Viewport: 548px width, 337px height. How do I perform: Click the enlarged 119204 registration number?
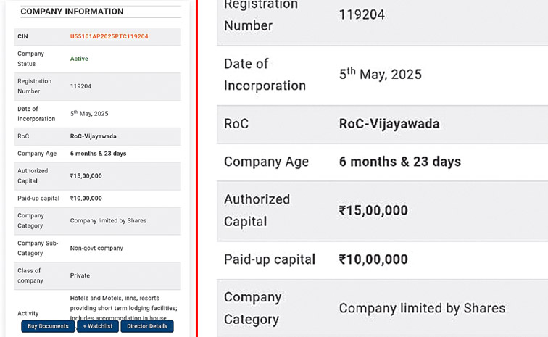click(x=362, y=14)
